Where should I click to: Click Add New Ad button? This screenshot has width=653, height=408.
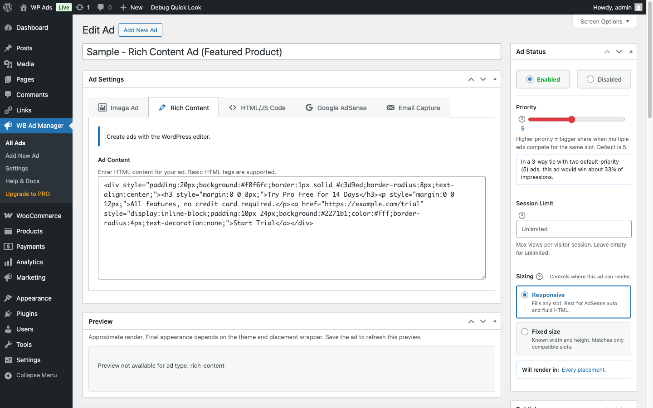(141, 30)
